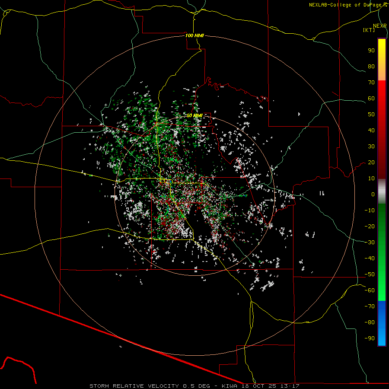Pick the "-40" value on the velocity scale
Viewport: 389px width, 389px height.
[370, 258]
